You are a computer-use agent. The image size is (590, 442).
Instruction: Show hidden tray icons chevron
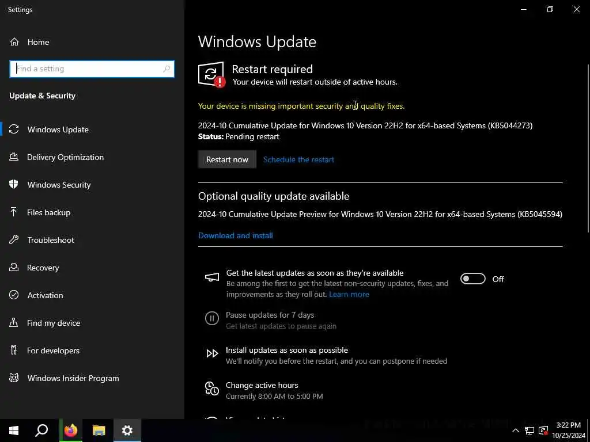516,430
